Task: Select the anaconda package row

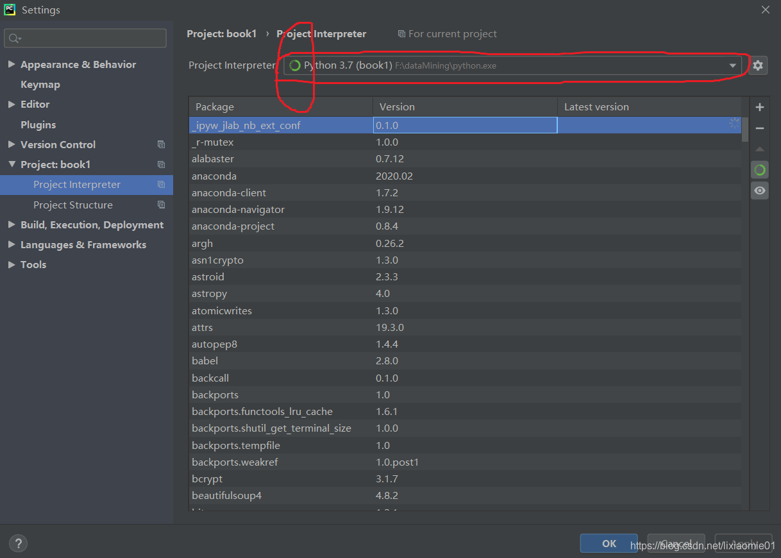Action: click(466, 176)
